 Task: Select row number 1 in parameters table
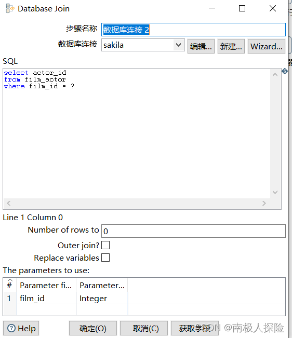pos(10,299)
